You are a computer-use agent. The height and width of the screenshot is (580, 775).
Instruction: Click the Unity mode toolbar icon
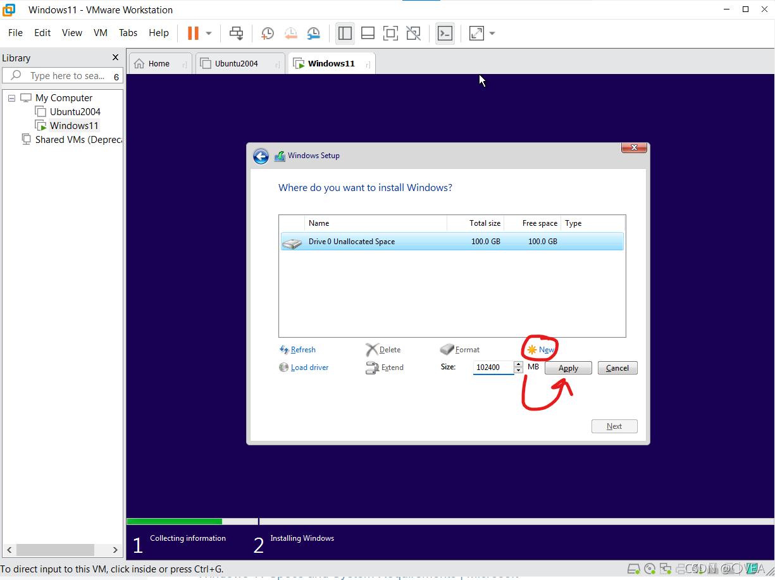click(413, 33)
